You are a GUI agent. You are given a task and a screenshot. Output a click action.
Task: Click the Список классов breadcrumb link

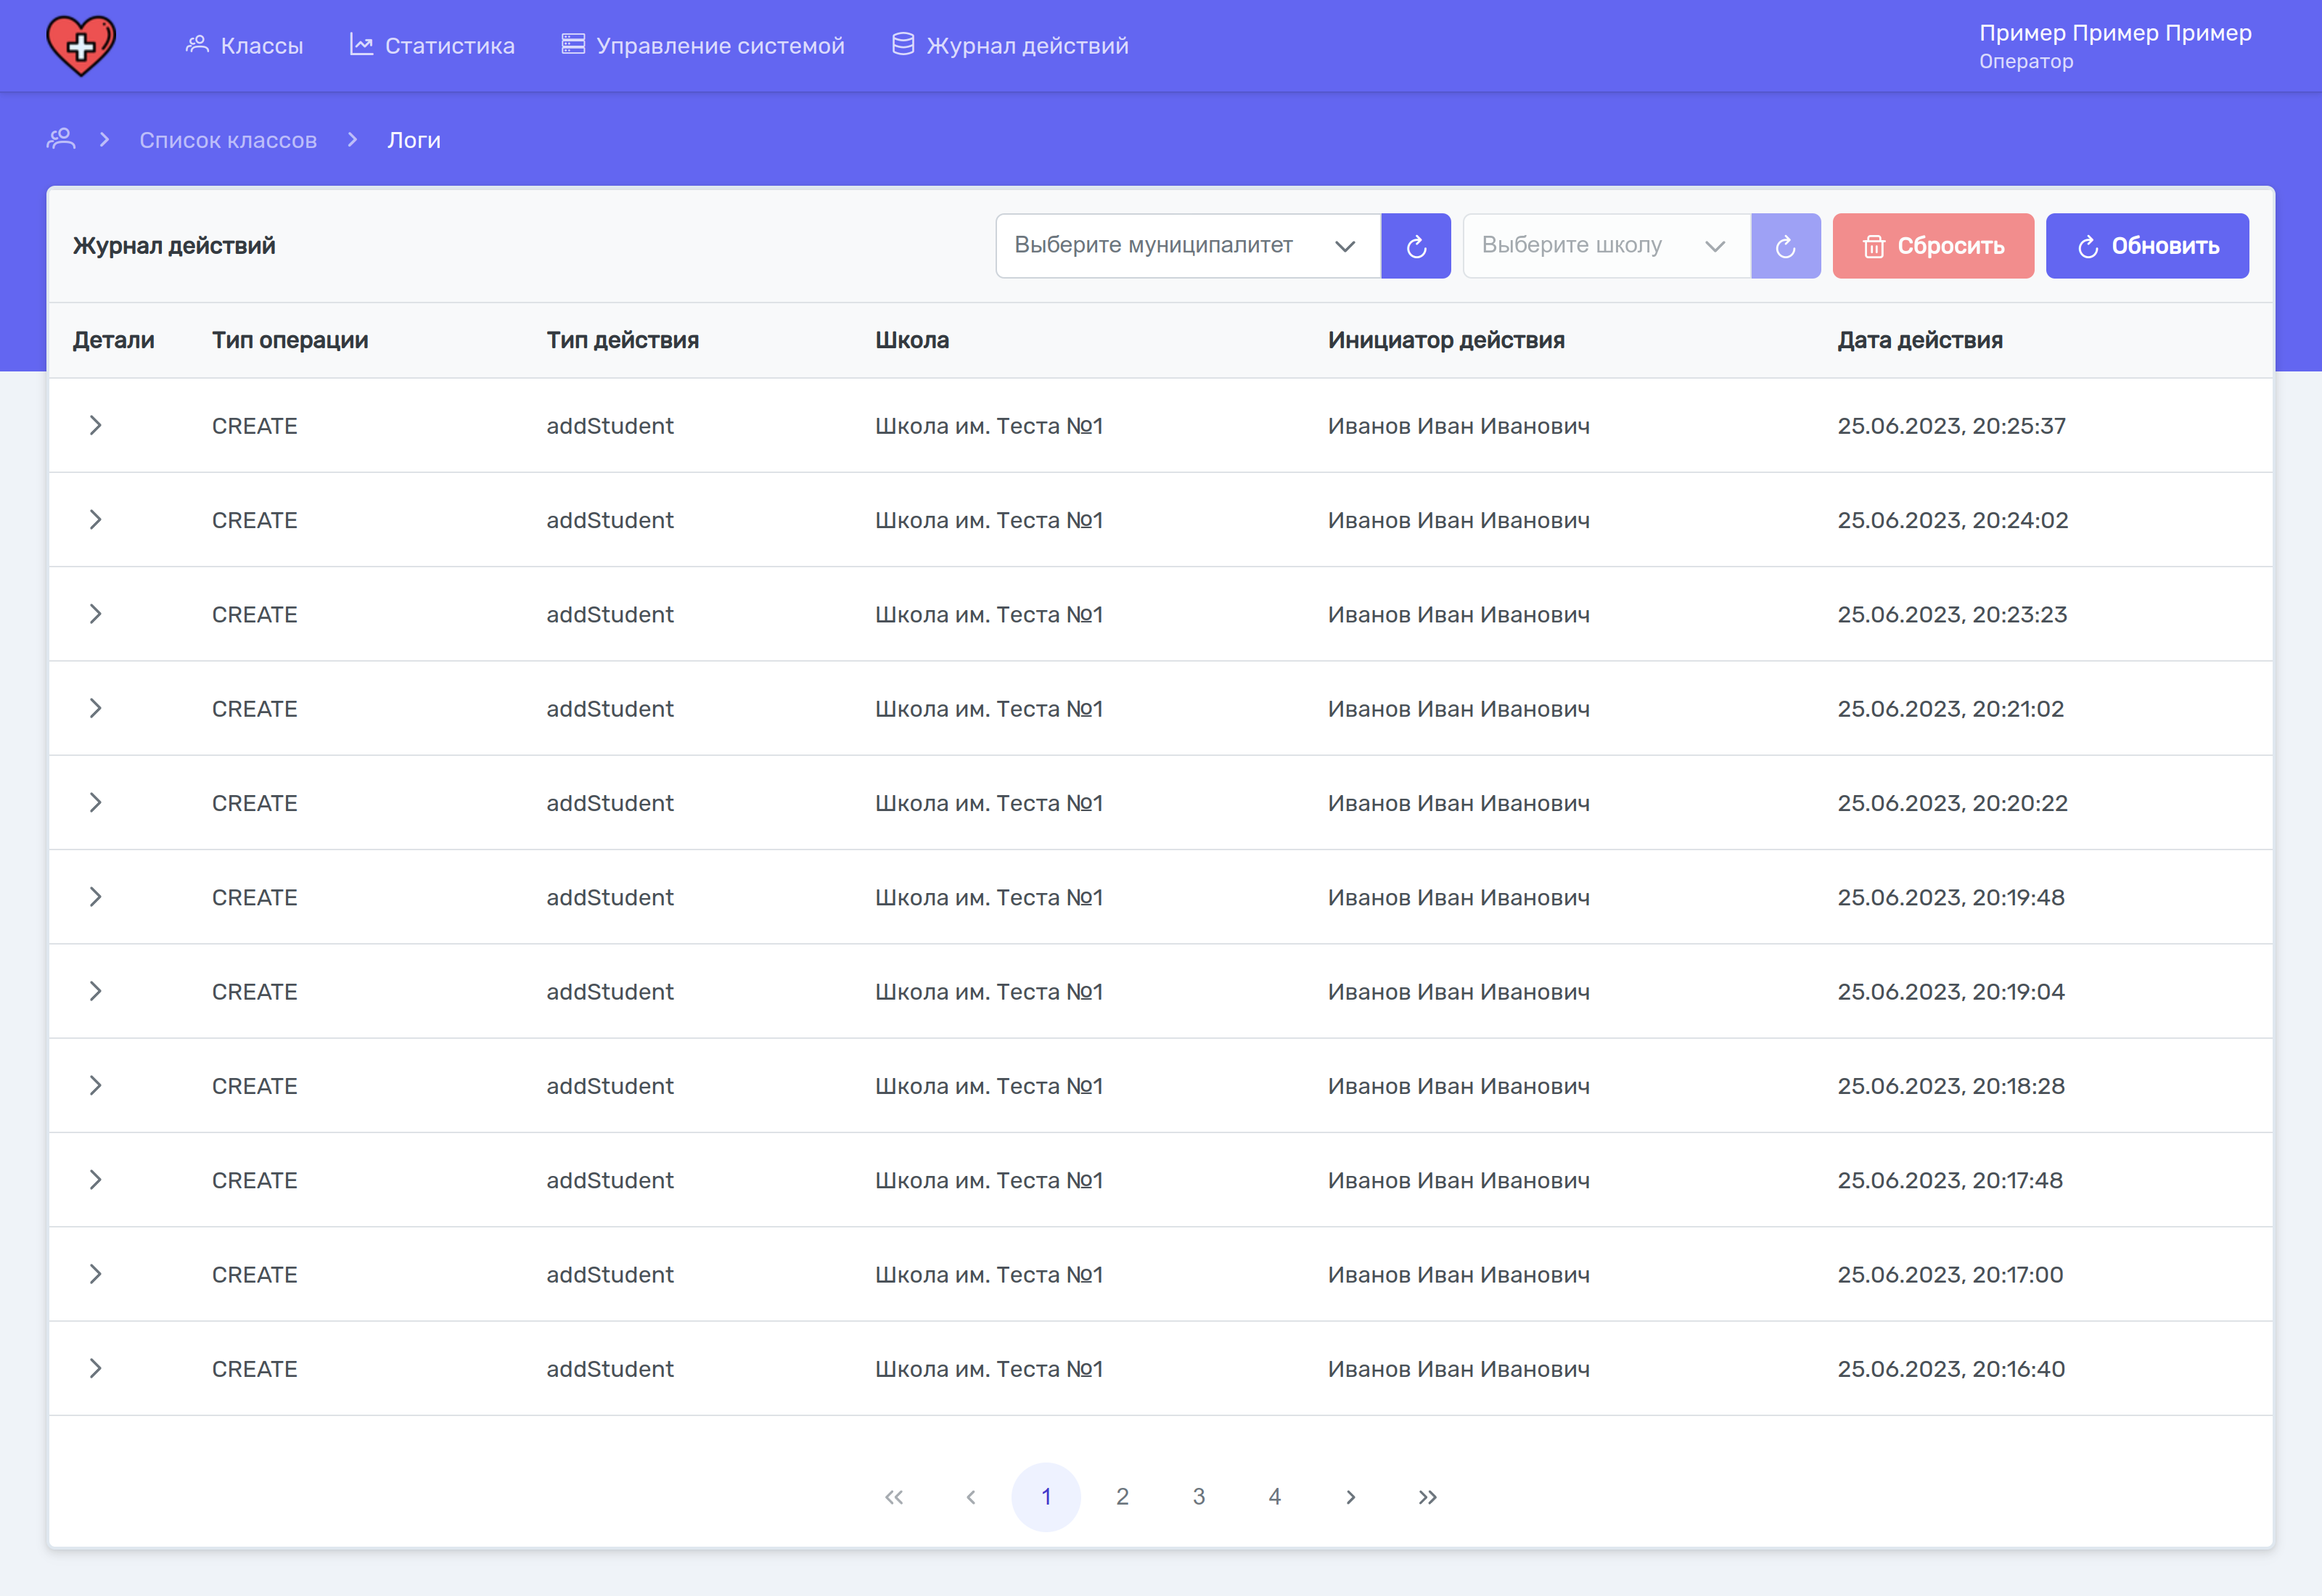[228, 140]
